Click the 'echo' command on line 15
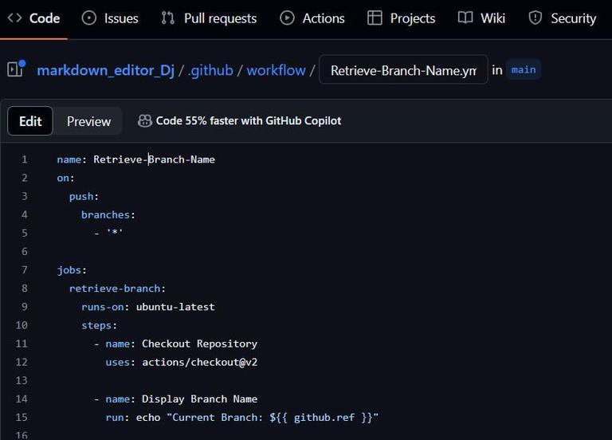Viewport: 612px width, 440px height. [148, 418]
